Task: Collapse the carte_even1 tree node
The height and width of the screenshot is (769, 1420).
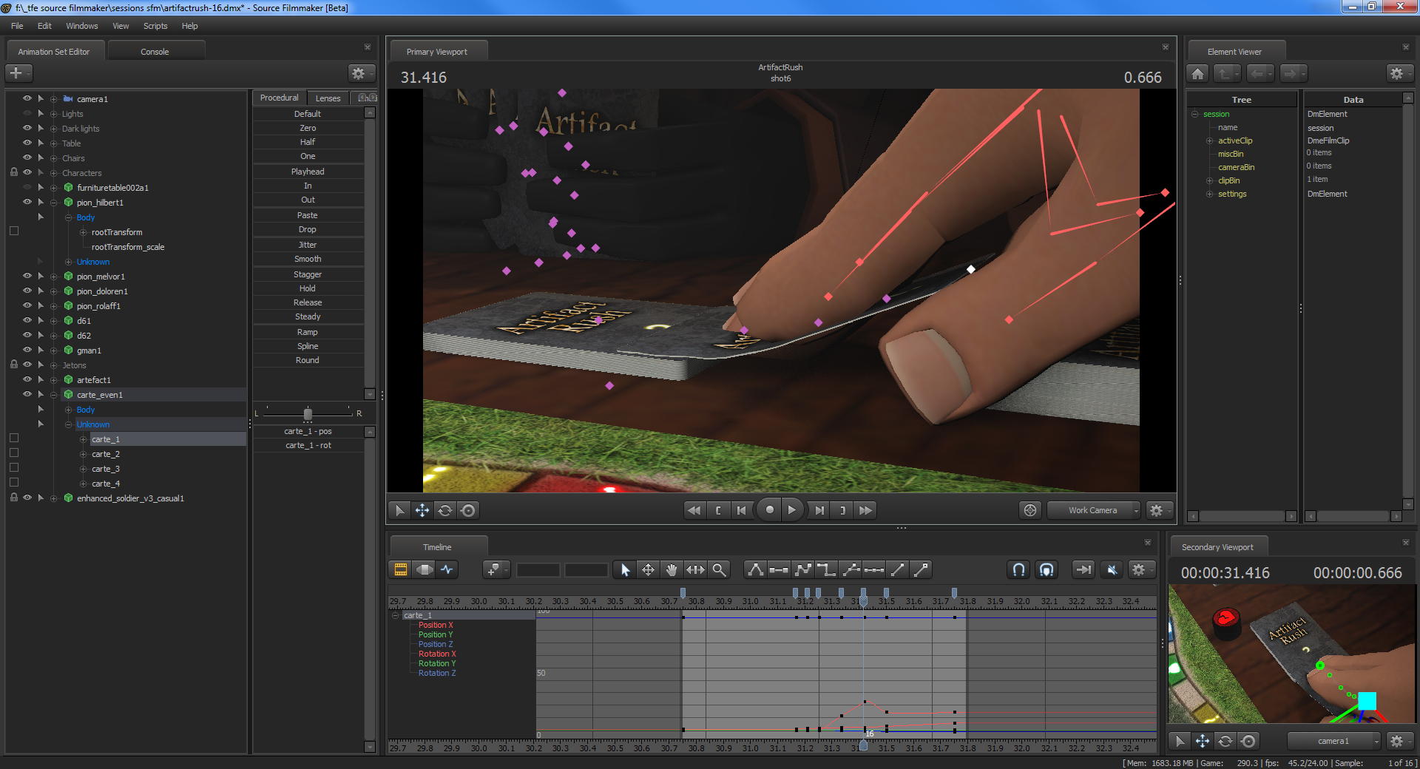Action: coord(54,395)
